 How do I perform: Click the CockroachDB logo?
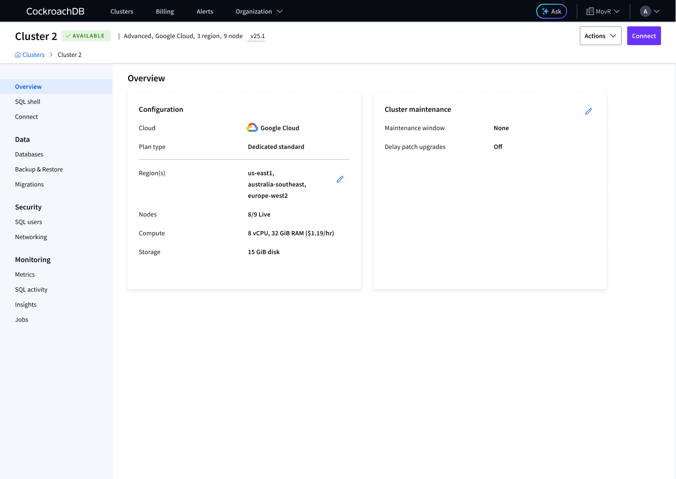[x=55, y=11]
